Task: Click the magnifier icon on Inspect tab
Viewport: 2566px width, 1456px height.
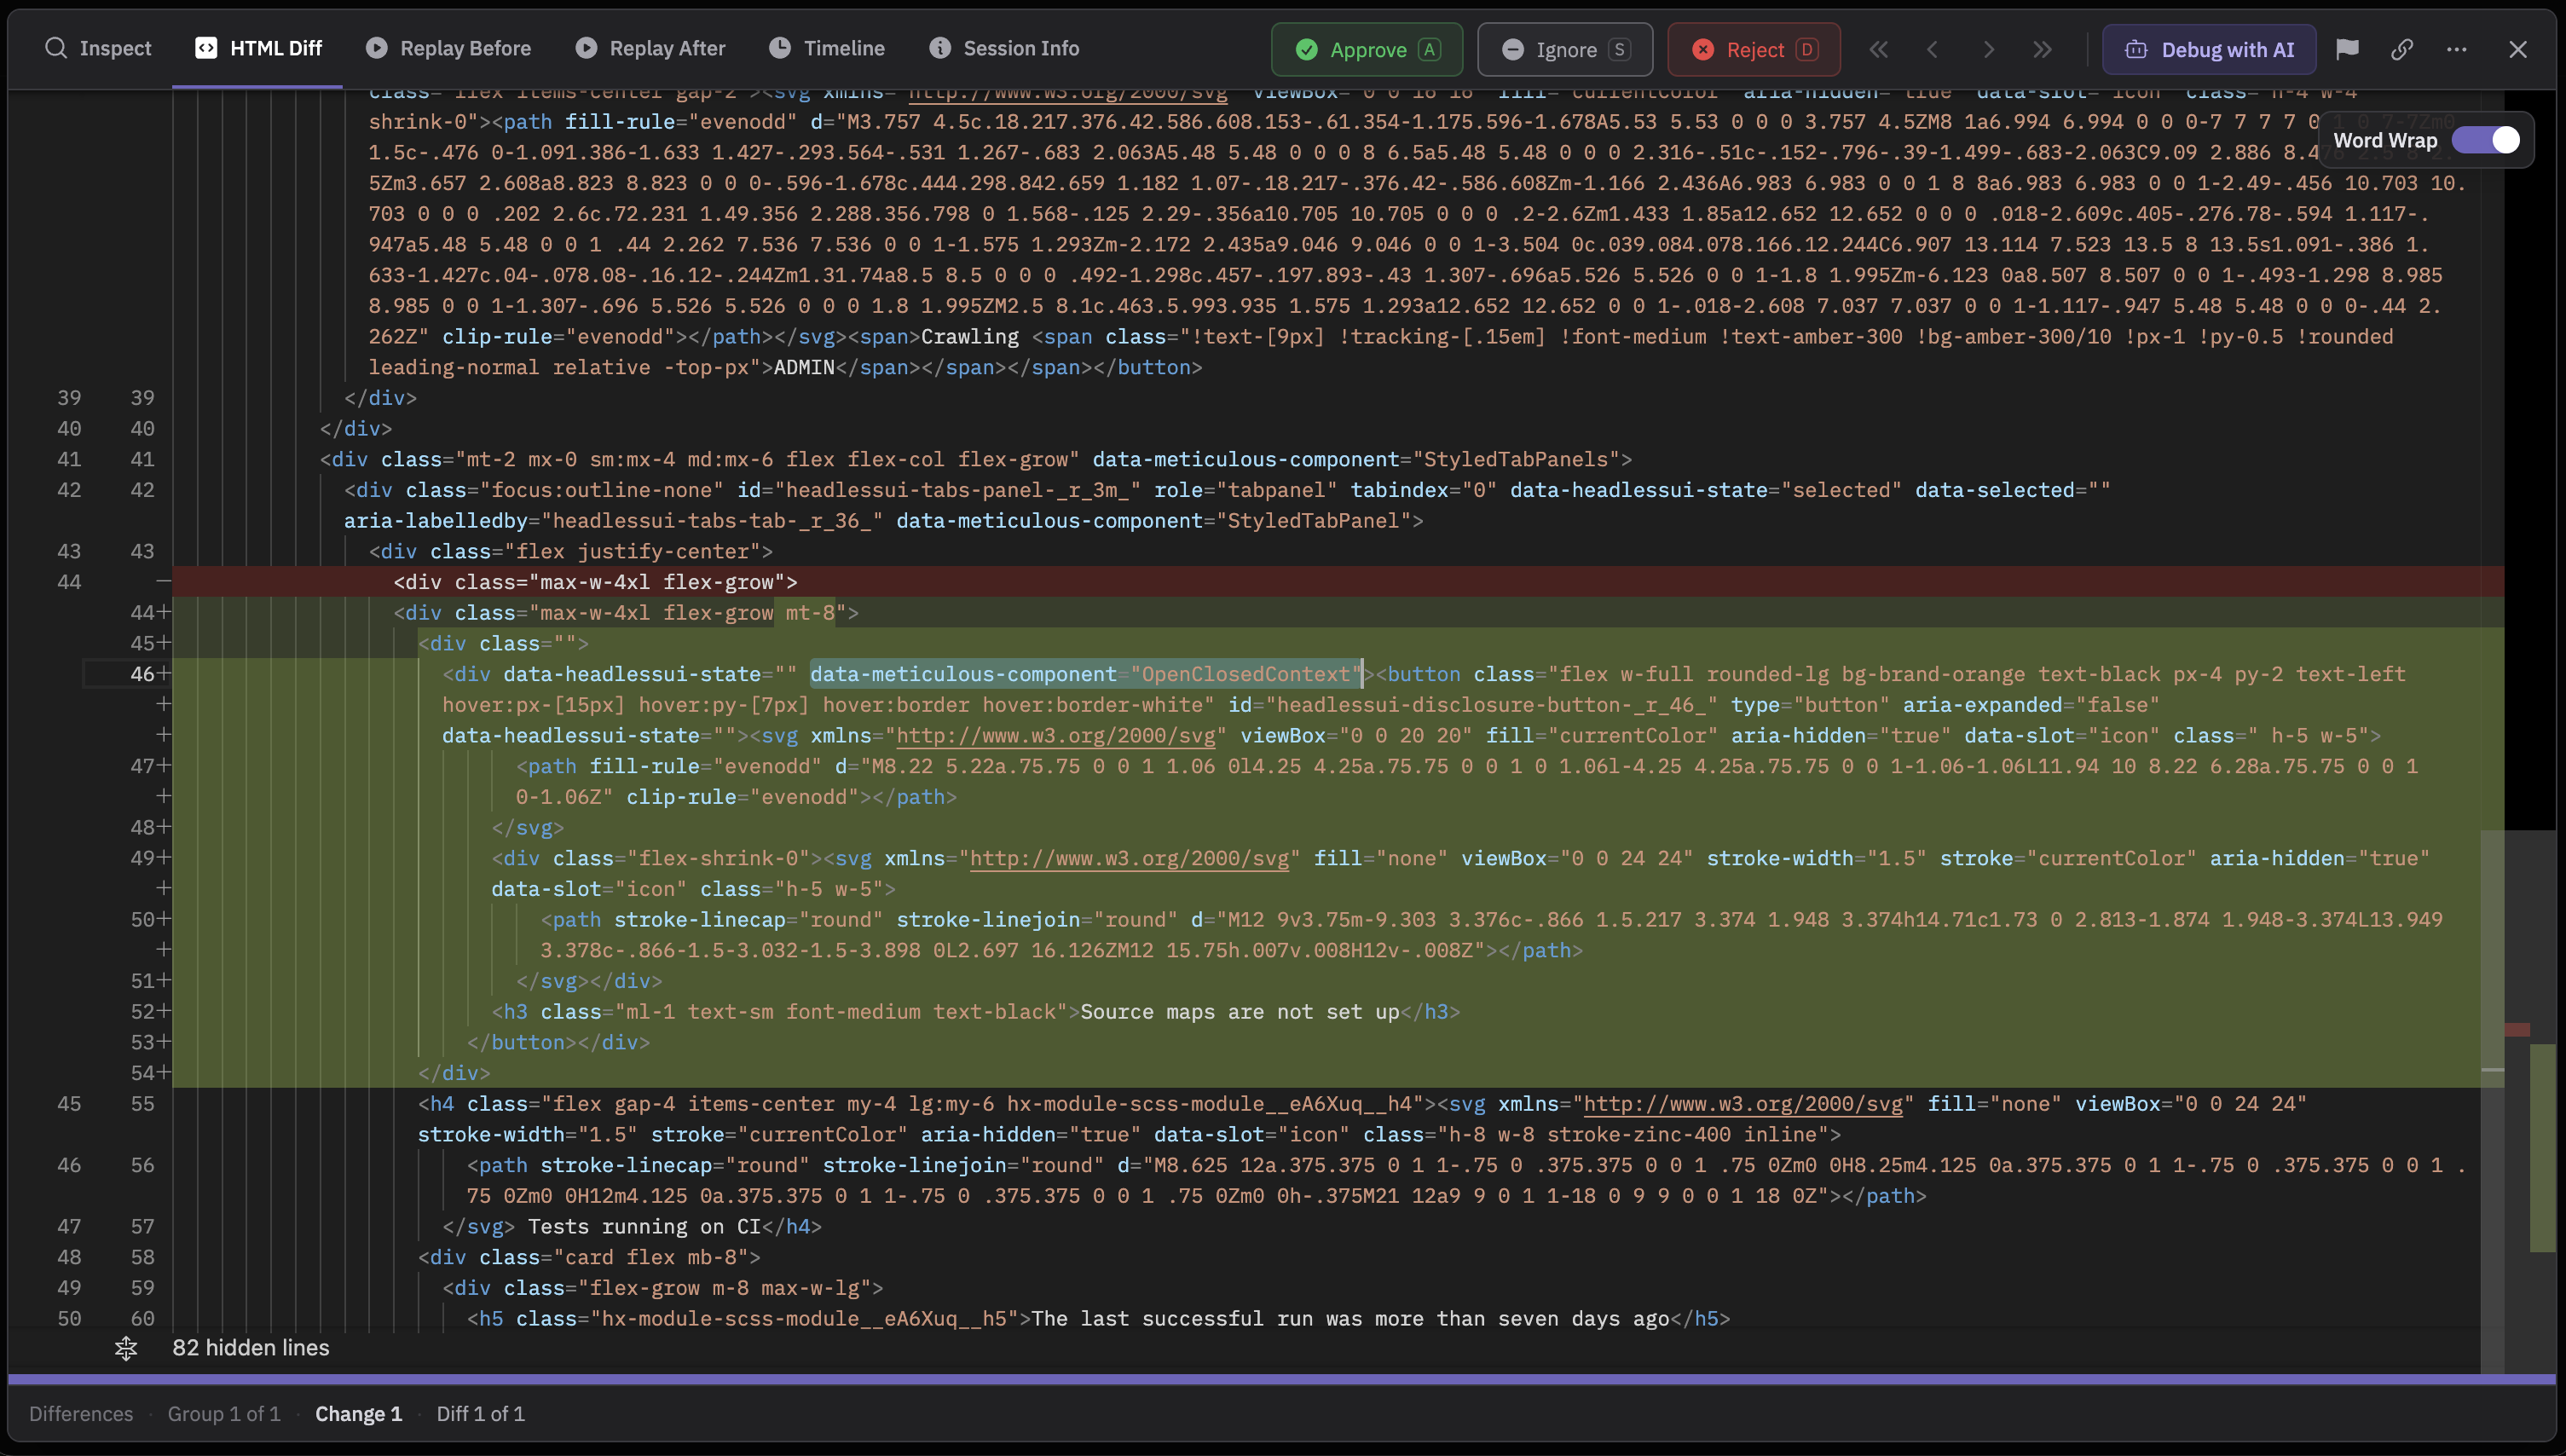Action: coord(56,48)
